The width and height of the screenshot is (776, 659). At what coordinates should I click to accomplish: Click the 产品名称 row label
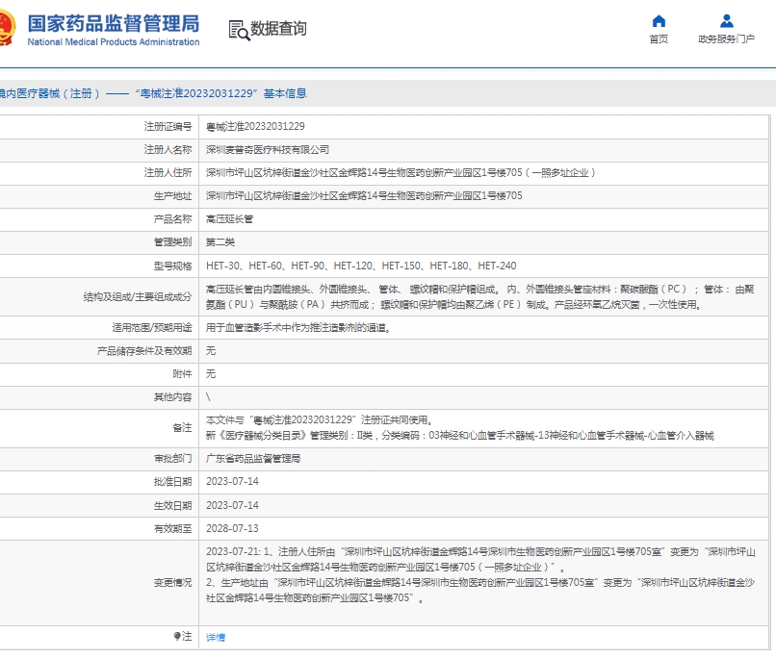click(172, 219)
